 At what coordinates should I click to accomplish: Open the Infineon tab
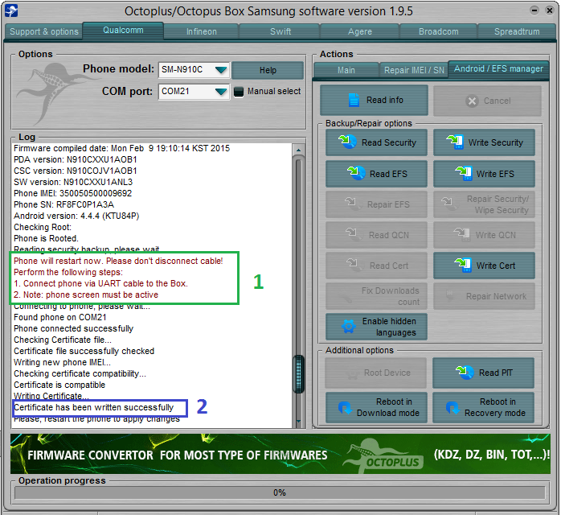202,31
